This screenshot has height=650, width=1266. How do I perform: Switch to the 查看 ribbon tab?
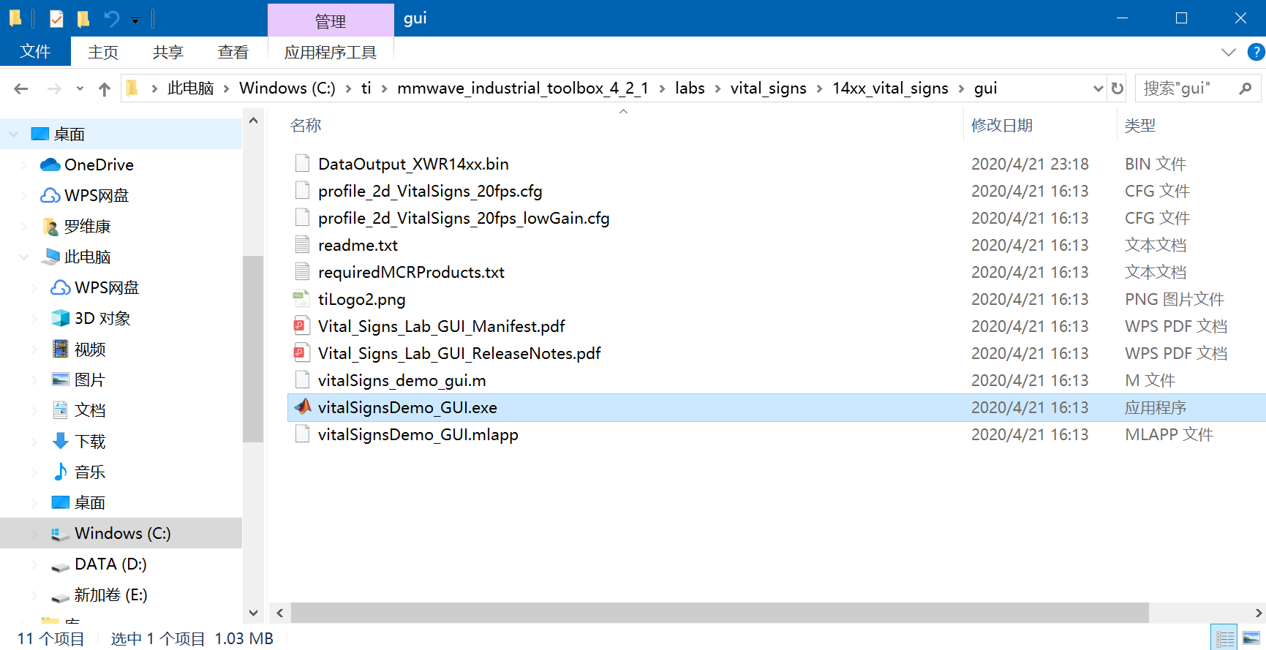233,53
